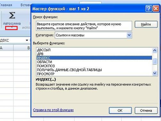
Task: Click the Найти button
Action: coord(146,24)
